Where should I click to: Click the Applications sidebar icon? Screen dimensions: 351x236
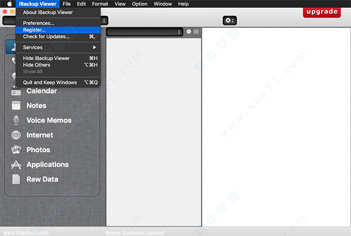pos(16,165)
